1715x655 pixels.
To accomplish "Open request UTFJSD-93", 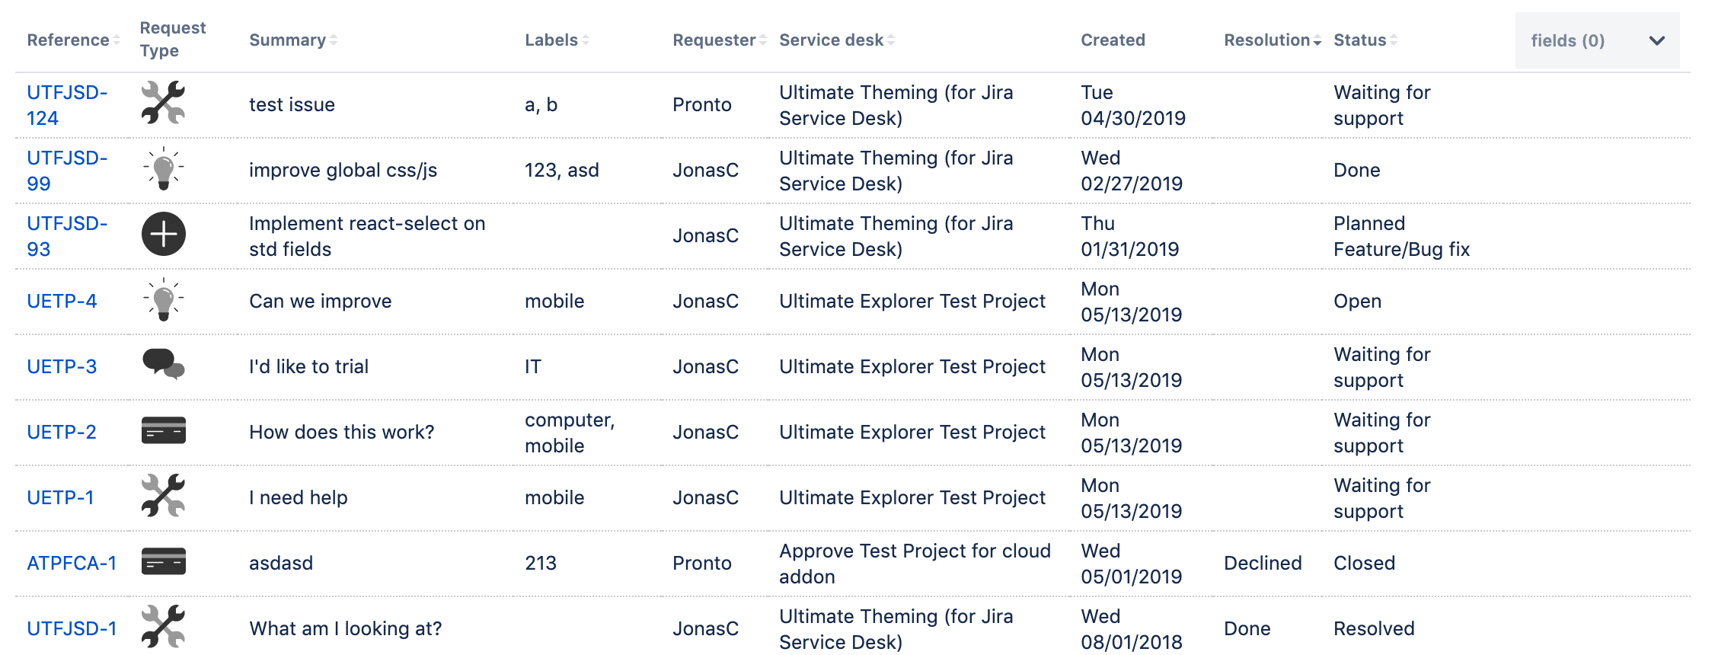I will [x=67, y=236].
